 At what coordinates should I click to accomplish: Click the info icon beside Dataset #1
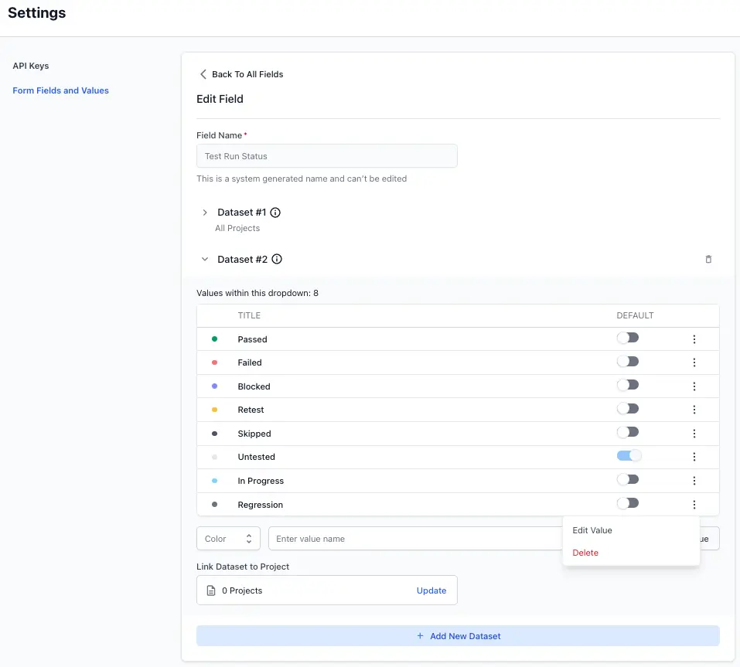[275, 213]
